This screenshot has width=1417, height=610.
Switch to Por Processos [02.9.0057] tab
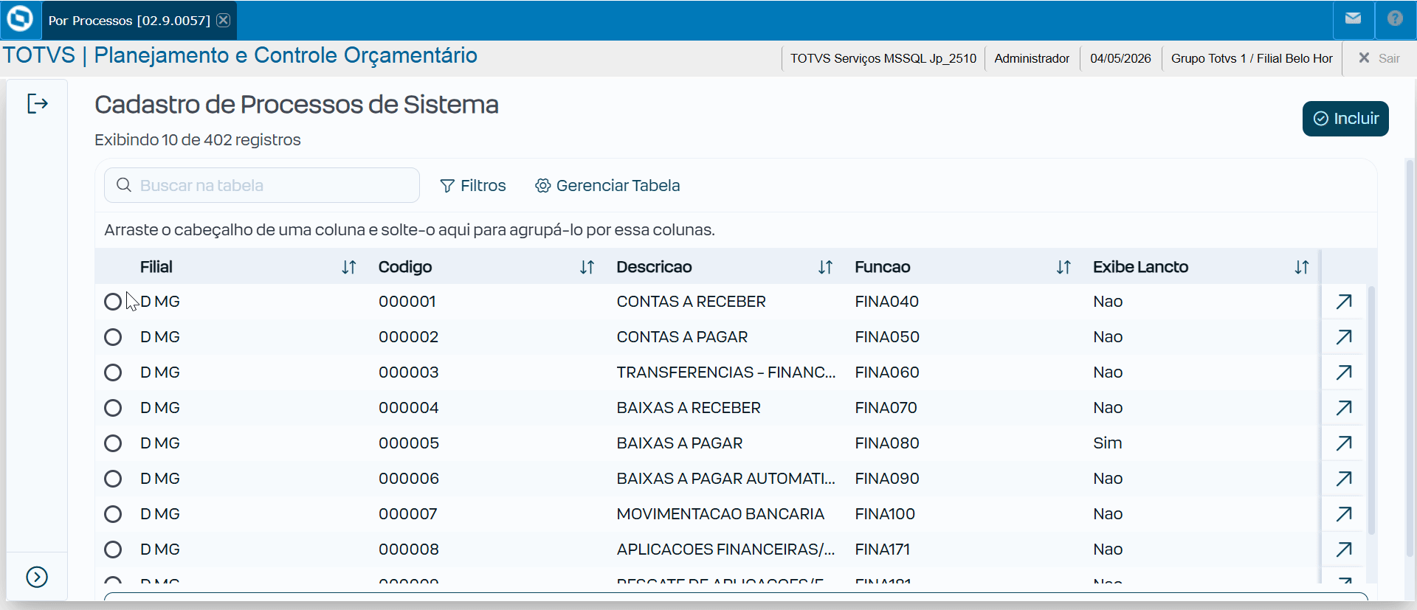point(129,21)
